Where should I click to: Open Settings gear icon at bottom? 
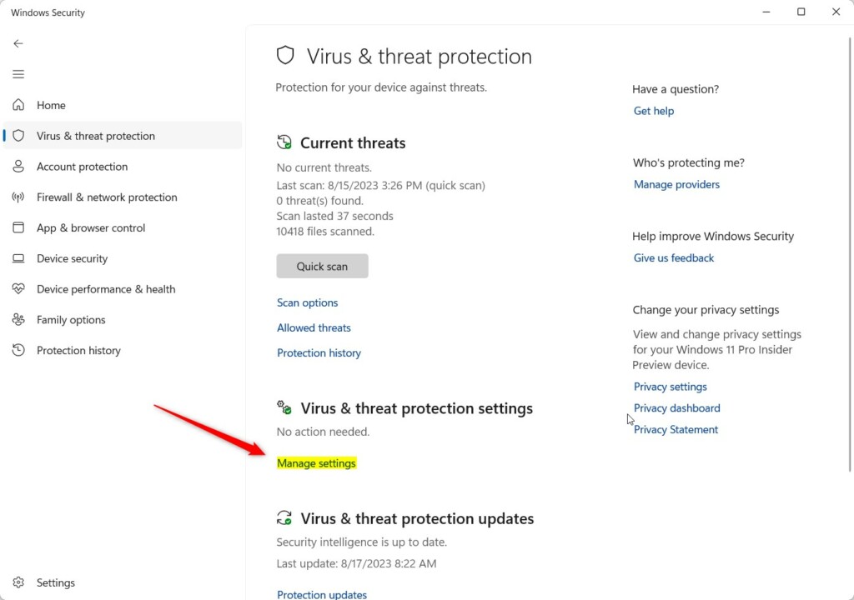click(x=18, y=582)
